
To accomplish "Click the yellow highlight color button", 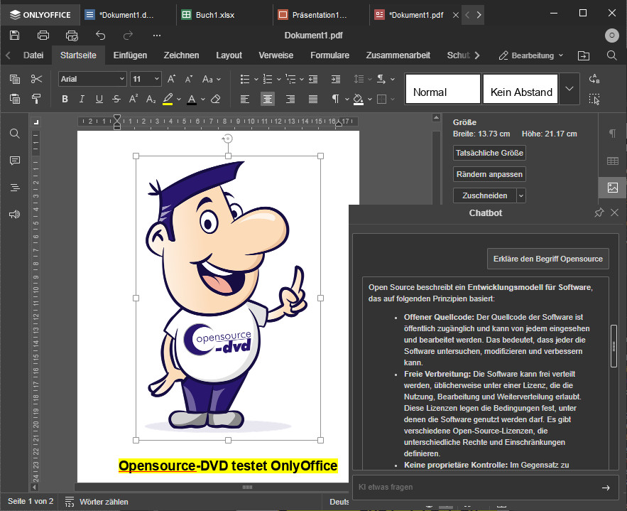I will tap(168, 99).
